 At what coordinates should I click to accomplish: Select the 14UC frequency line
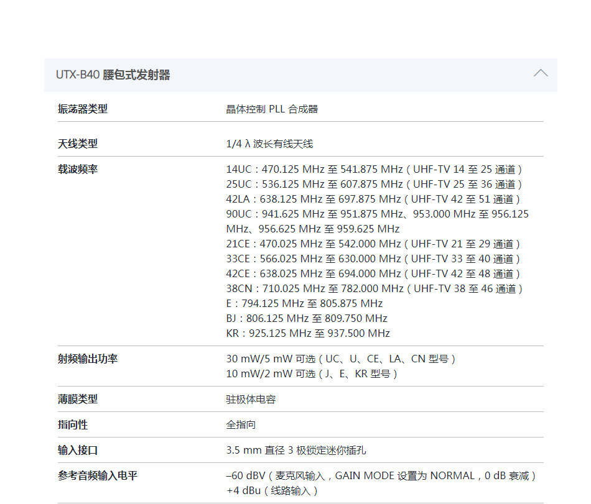[x=374, y=170]
